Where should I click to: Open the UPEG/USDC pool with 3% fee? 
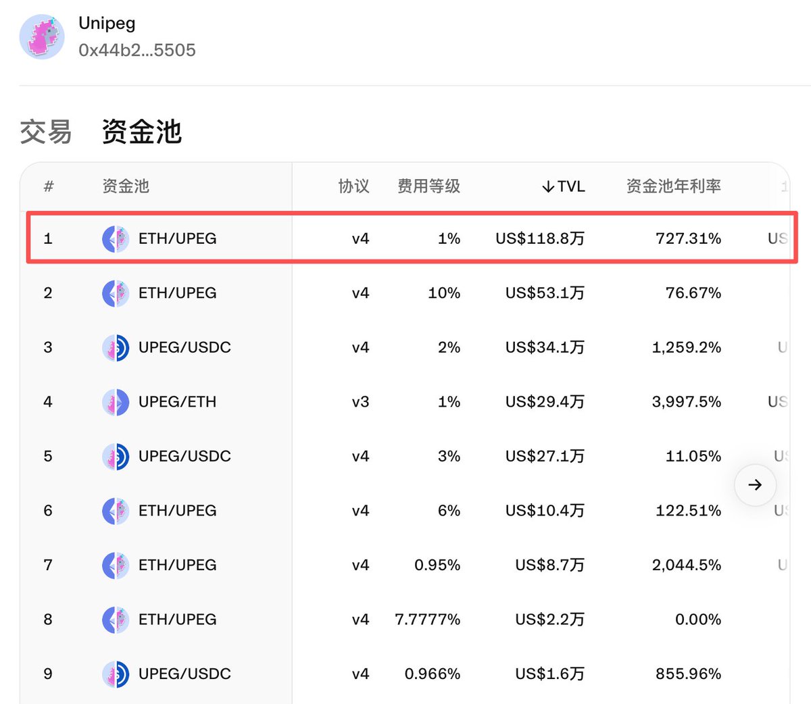click(x=185, y=456)
